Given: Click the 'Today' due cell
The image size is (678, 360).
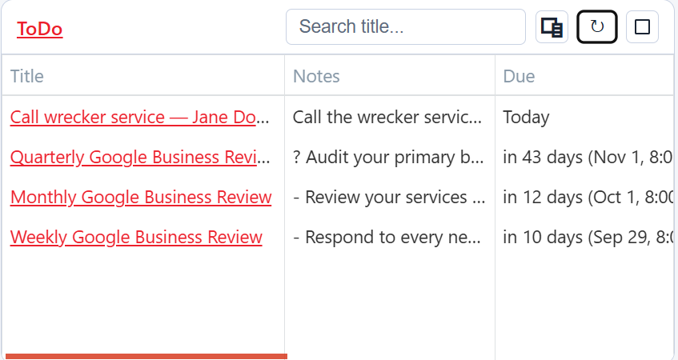Looking at the screenshot, I should coord(526,117).
